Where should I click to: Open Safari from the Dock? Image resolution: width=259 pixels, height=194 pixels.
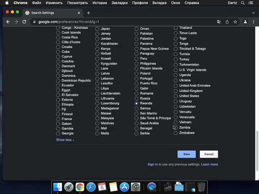(91, 187)
